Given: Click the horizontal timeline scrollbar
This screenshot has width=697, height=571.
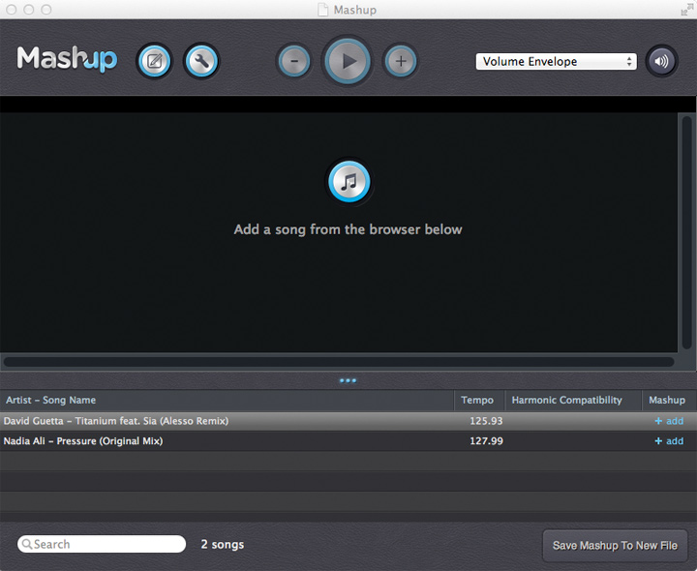Looking at the screenshot, I should click(339, 362).
